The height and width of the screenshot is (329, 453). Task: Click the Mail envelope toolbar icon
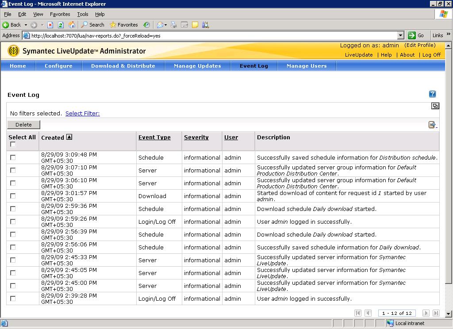pos(160,25)
